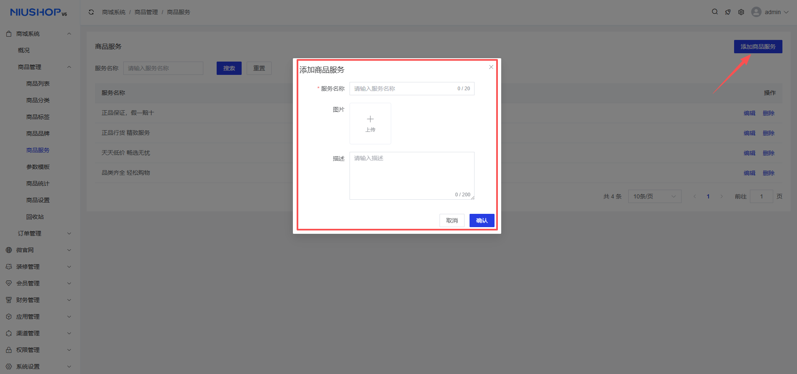Expand the 会员管理 menu chevron
This screenshot has width=797, height=374.
(69, 283)
